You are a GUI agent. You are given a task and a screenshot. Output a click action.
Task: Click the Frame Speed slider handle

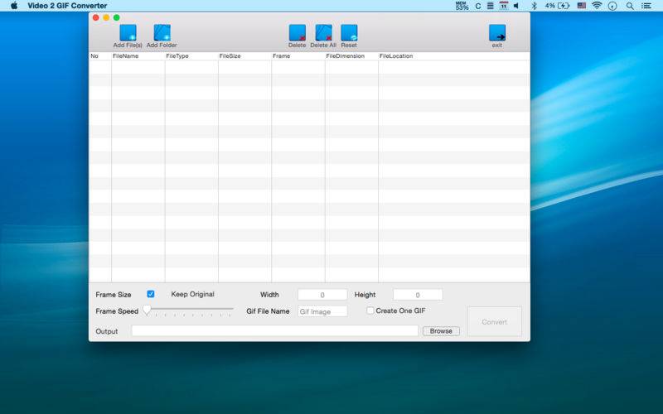(x=147, y=310)
